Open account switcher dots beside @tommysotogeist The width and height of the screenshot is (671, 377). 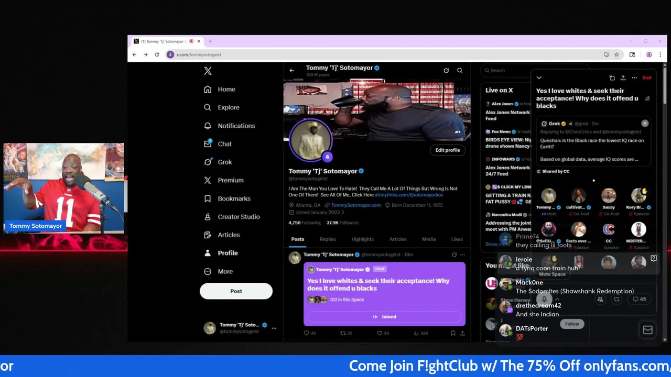[274, 328]
